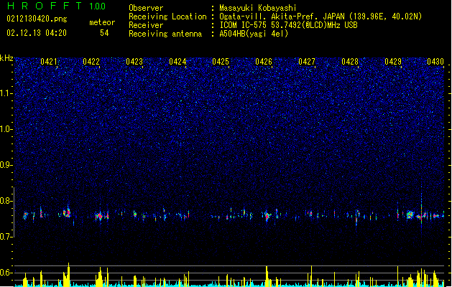Click the 0.6 kHz axis label
The width and height of the screenshot is (452, 287).
(6, 273)
